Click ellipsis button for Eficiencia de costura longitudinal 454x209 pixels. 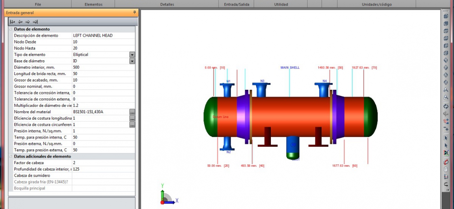132,118
